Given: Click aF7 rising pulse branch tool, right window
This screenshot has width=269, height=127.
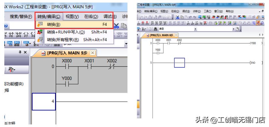Looking at the screenshot, I should (161, 23).
